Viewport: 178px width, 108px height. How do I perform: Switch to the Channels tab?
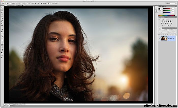point(164,28)
